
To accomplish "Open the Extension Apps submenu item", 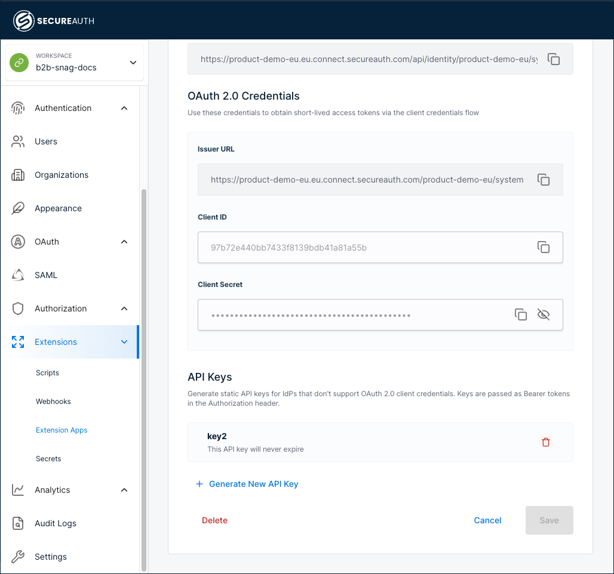I will click(x=62, y=430).
